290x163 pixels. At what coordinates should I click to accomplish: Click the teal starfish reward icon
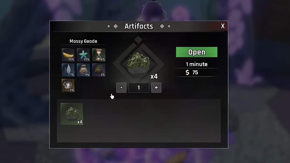point(83,55)
